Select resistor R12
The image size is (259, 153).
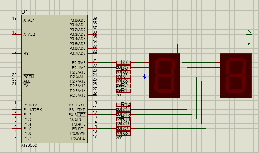[x=123, y=114]
